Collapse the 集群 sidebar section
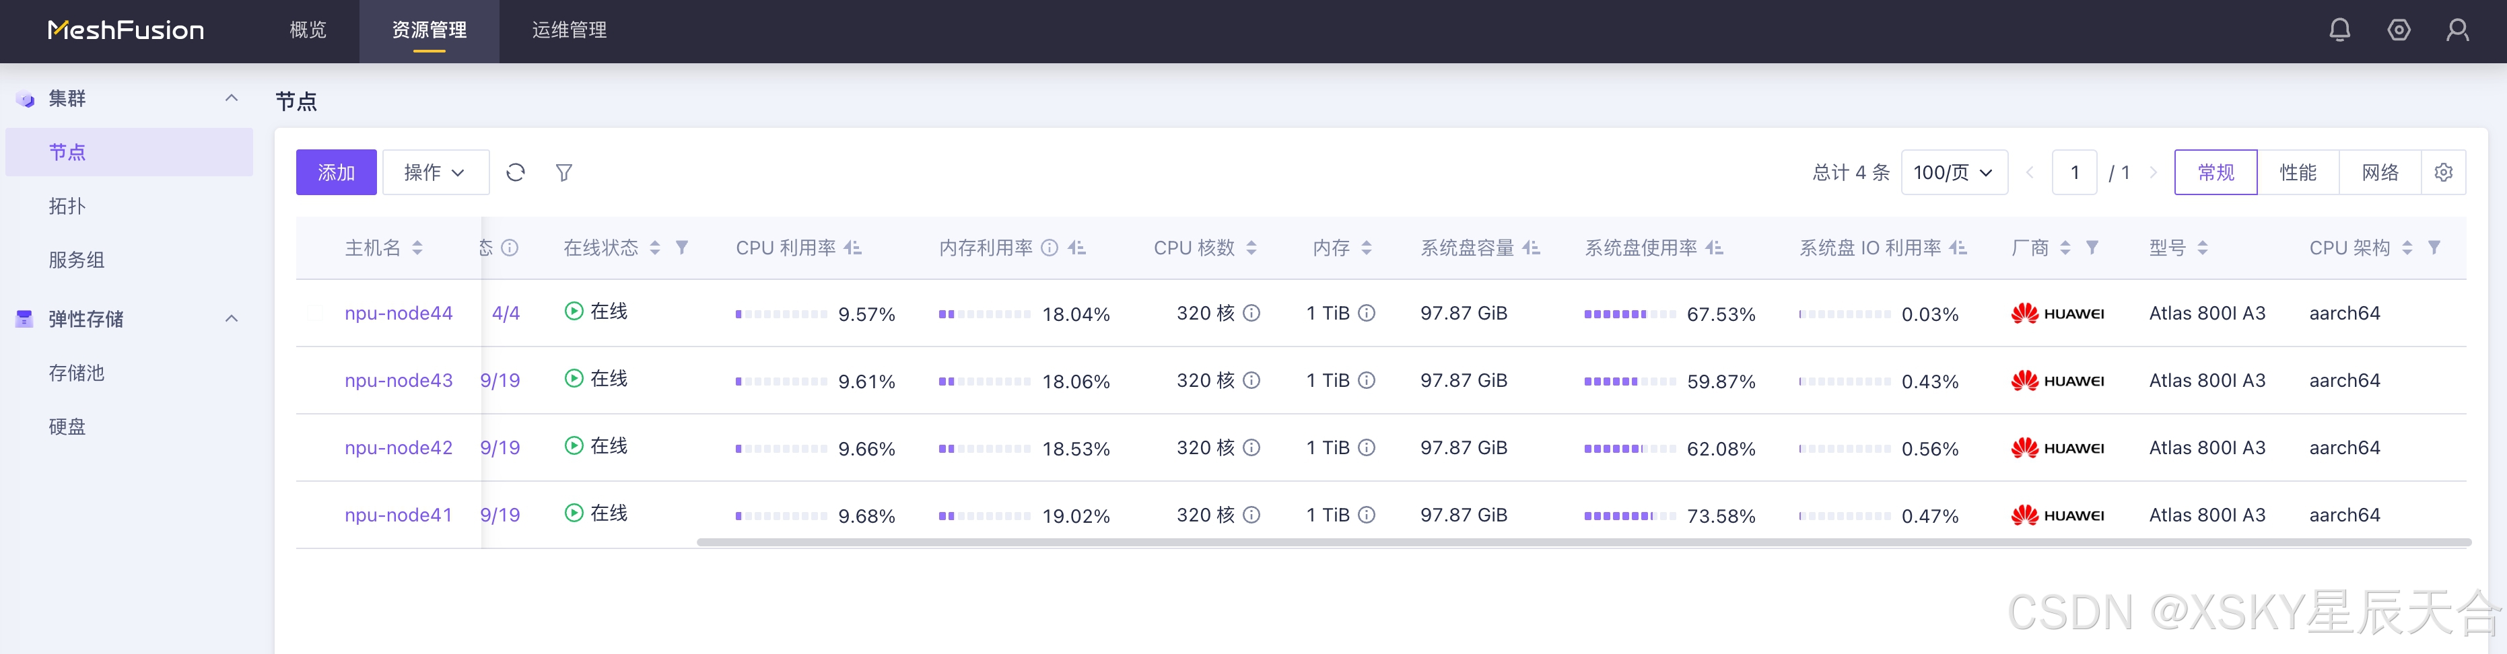 tap(232, 98)
